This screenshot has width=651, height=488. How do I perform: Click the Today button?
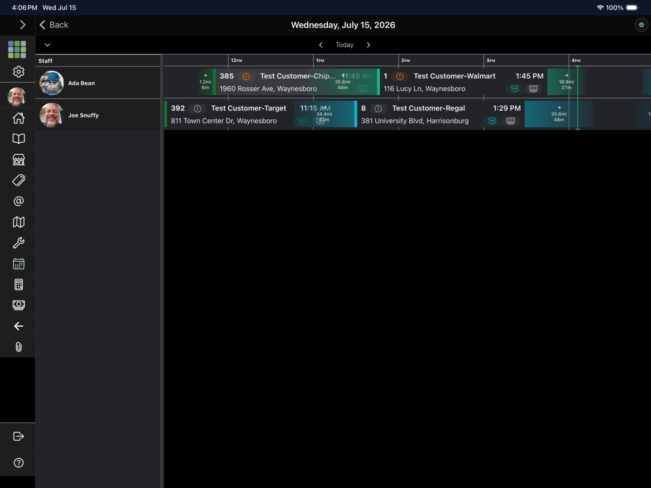(x=345, y=45)
